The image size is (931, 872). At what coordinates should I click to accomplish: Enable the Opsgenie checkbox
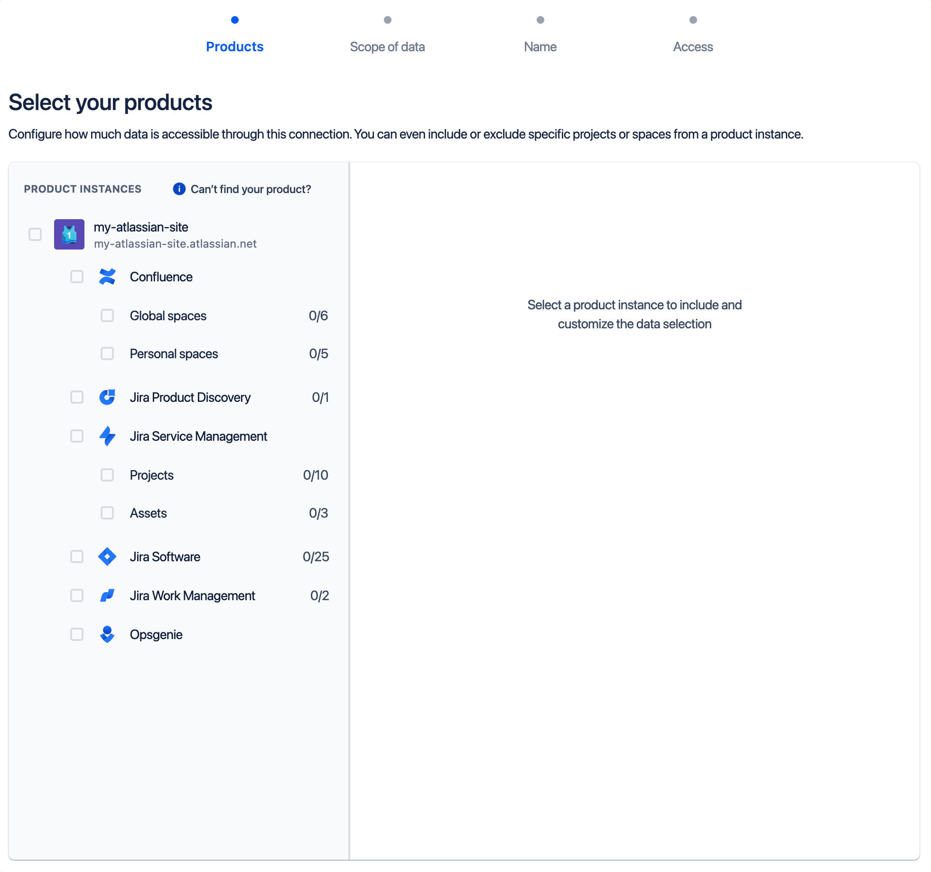[77, 634]
